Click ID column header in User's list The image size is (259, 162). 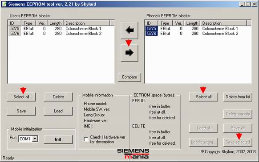[15, 23]
